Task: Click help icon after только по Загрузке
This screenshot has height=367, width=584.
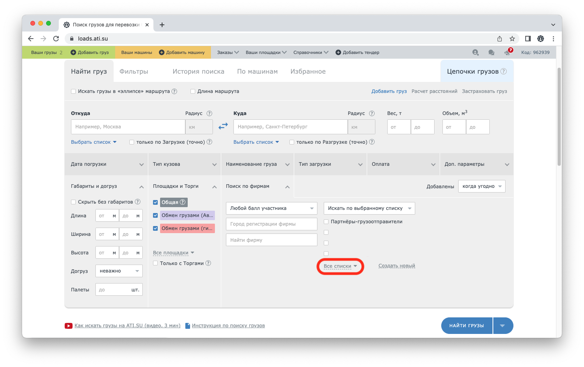Action: 209,142
